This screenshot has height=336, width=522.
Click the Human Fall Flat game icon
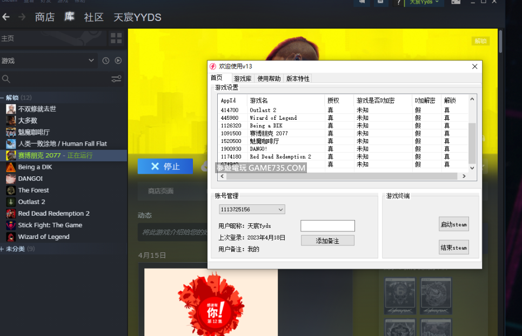coord(11,144)
